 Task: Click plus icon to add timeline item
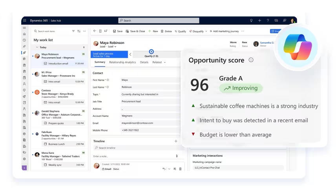click(175, 141)
